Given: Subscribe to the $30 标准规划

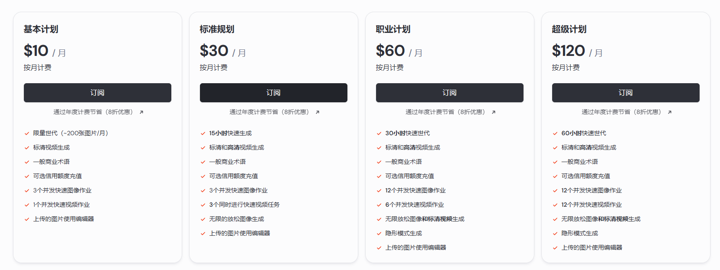Looking at the screenshot, I should pyautogui.click(x=274, y=93).
